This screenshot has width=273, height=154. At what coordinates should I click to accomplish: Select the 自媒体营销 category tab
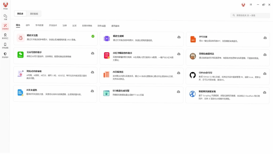coord(87,26)
